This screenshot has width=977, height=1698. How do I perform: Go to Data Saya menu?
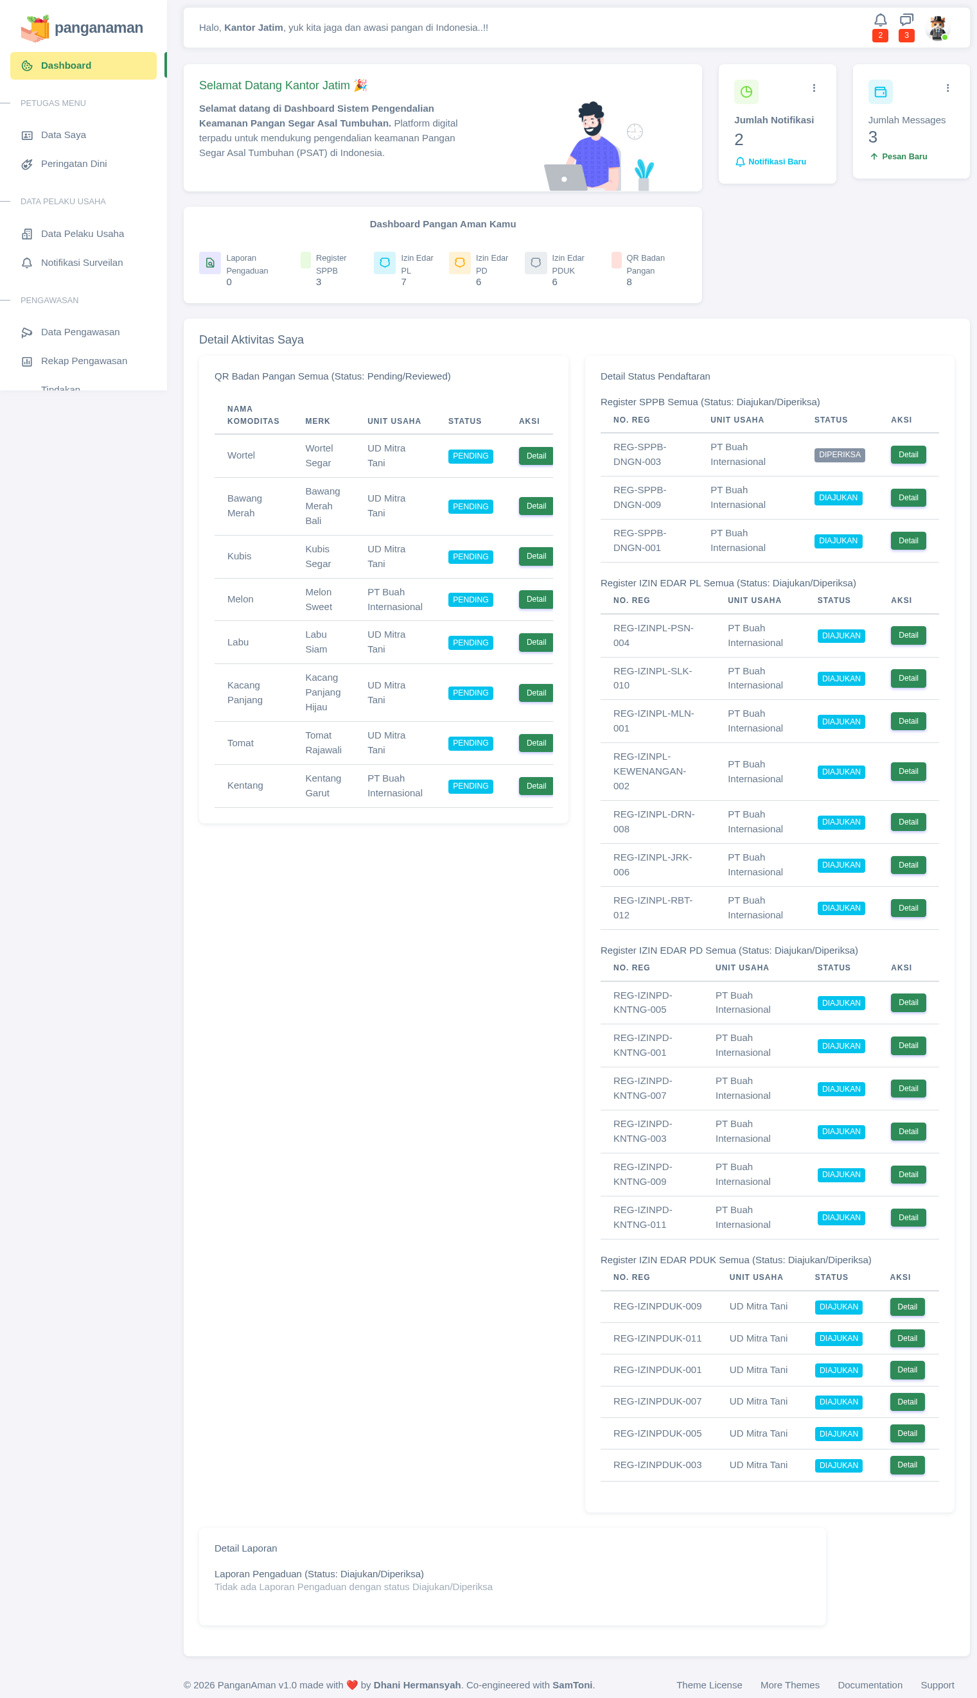click(x=84, y=135)
